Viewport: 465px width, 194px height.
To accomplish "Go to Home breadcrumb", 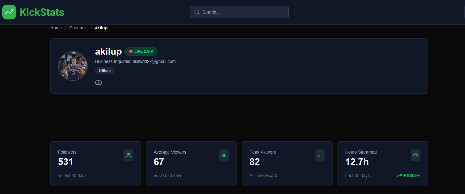I will tap(56, 28).
